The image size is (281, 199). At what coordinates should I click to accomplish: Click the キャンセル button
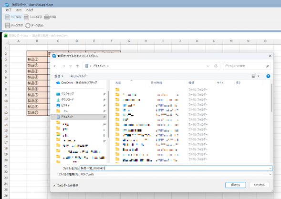pyautogui.click(x=259, y=185)
